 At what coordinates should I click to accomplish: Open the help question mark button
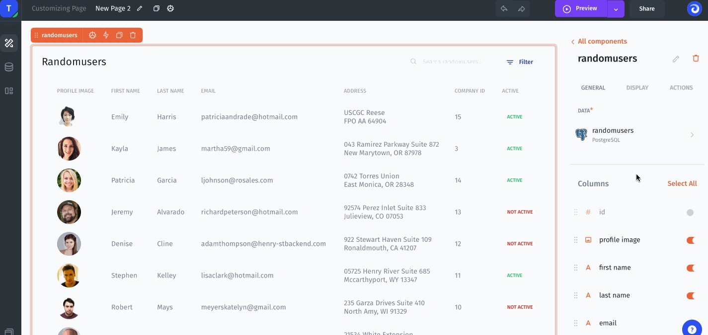click(692, 330)
